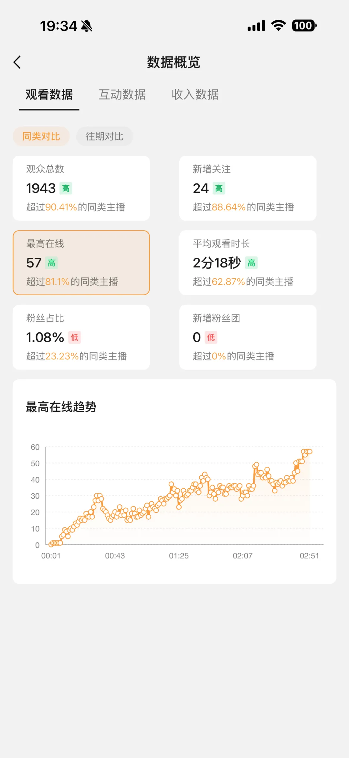Switch to 往期对比 comparison mode
This screenshot has height=758, width=349.
pyautogui.click(x=105, y=136)
